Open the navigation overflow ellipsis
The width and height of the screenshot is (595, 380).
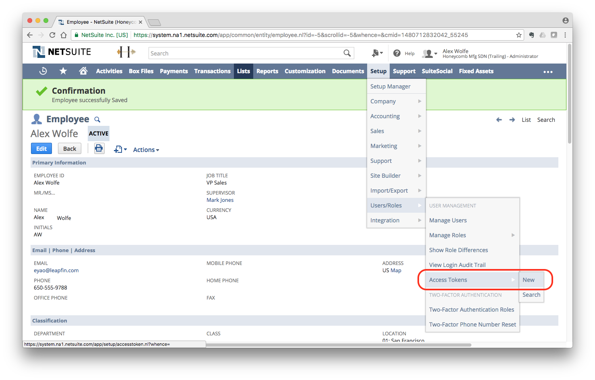pos(548,72)
